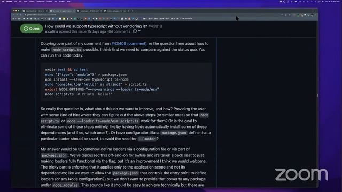Open the Chrome three-dot menu
342x192 pixels.
(316, 15)
